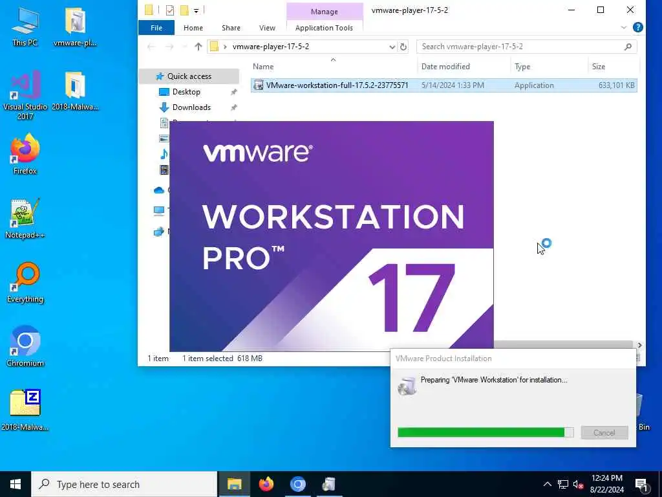Launch Visual Studio 2017 shortcut
Screen dimensions: 662x497
(25, 95)
